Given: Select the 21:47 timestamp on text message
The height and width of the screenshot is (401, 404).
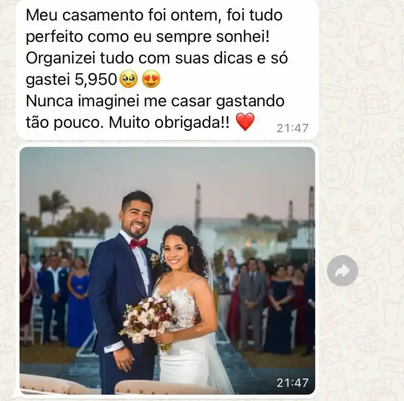Looking at the screenshot, I should (292, 128).
